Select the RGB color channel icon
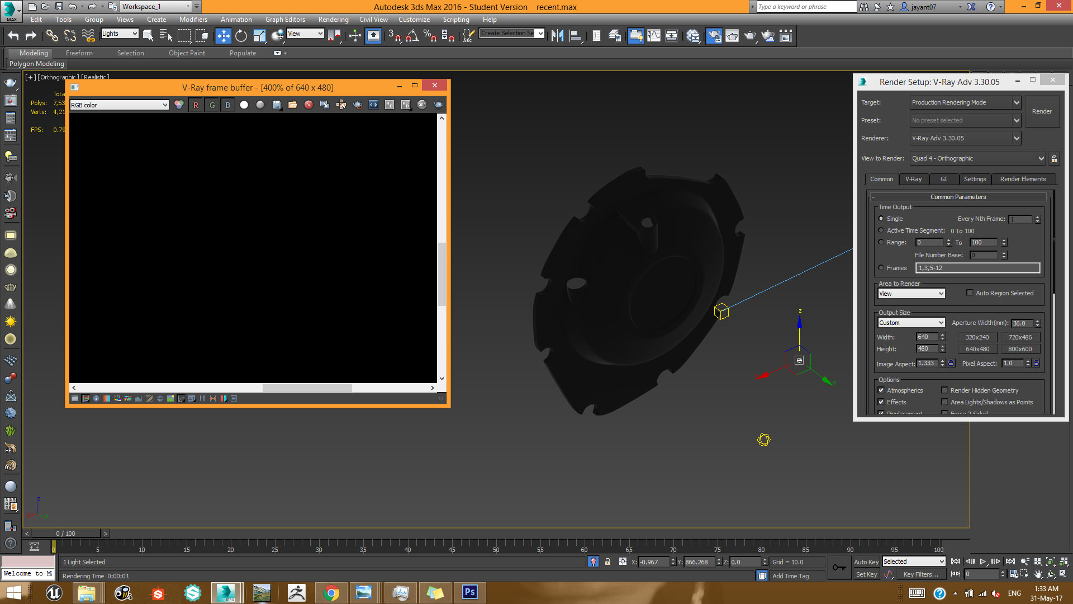1073x604 pixels. (178, 104)
